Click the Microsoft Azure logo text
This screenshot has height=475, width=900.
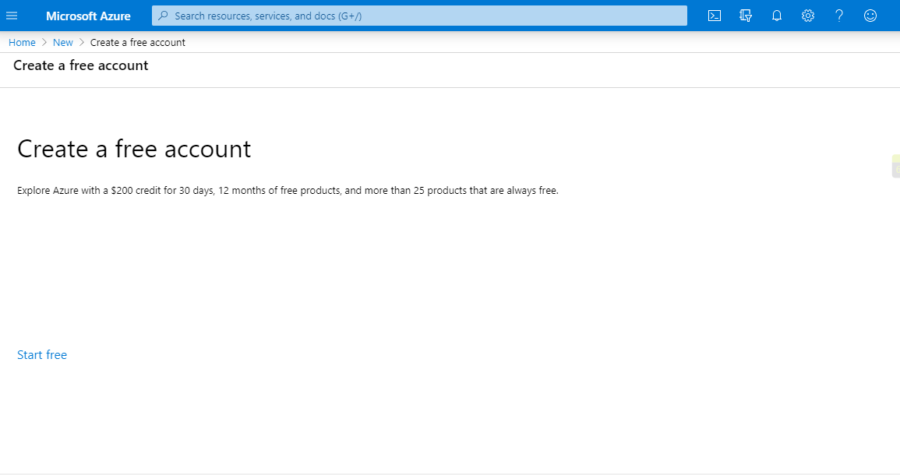pyautogui.click(x=88, y=16)
